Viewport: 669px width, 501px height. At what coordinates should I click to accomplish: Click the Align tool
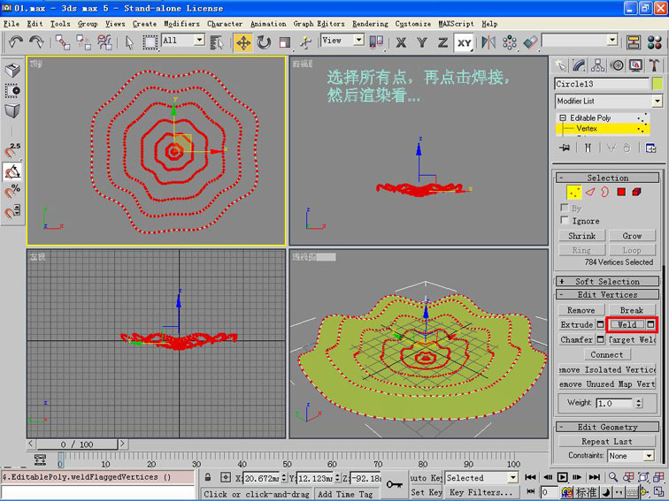(530, 42)
